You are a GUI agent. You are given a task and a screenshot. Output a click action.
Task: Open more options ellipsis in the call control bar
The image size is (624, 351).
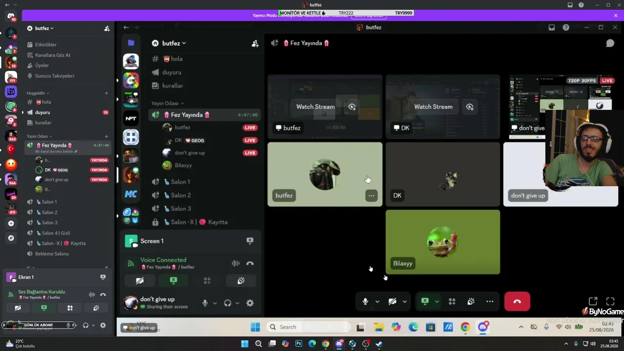click(x=490, y=302)
